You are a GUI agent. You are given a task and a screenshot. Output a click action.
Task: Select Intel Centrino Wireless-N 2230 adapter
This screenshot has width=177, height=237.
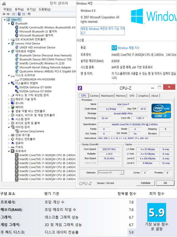point(42,63)
